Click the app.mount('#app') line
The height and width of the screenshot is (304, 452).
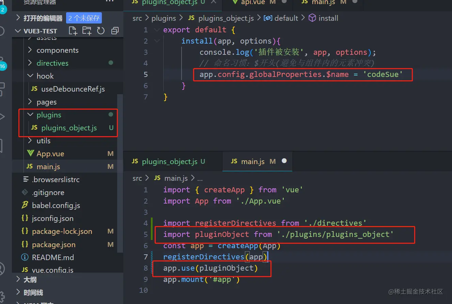[202, 279]
